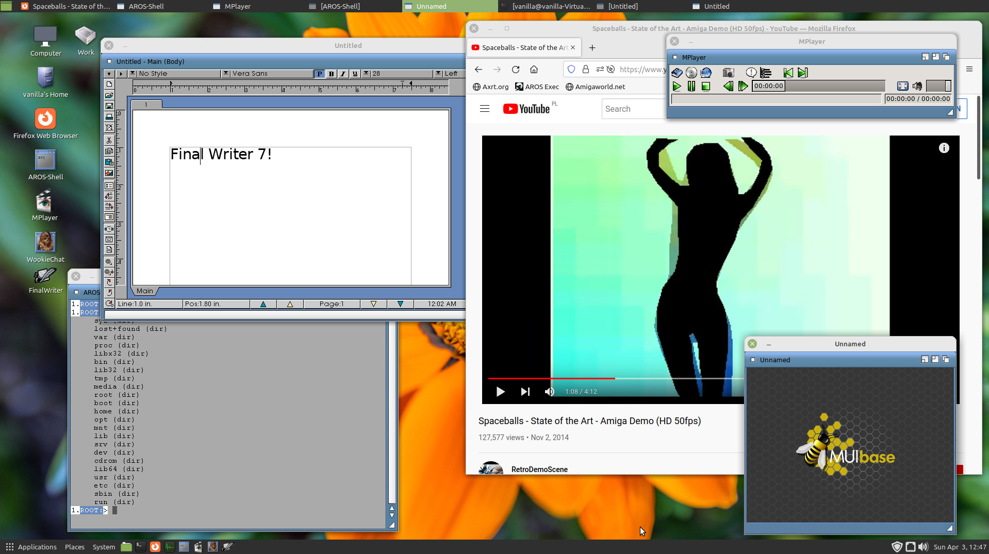Open DVD disc icon in MPlayer
The height and width of the screenshot is (554, 989).
coord(691,73)
